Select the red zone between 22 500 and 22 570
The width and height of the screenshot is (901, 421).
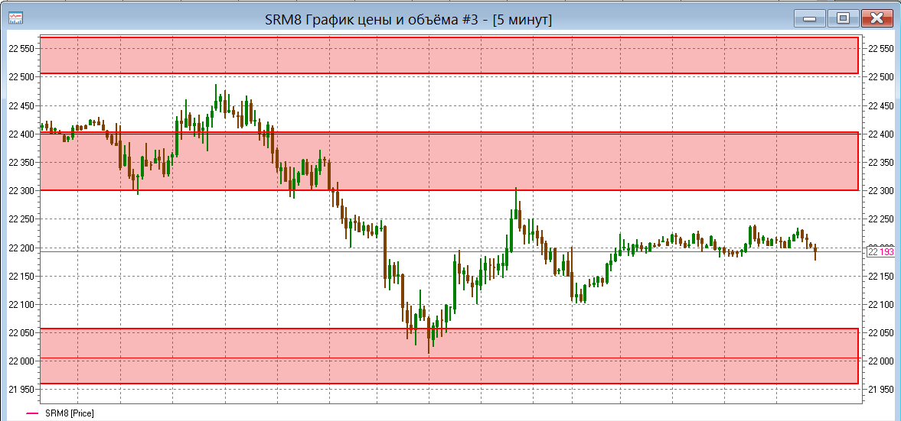coord(449,55)
